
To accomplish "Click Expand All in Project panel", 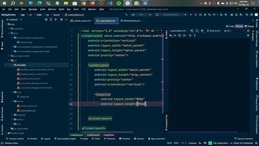I will (x=51, y=19).
